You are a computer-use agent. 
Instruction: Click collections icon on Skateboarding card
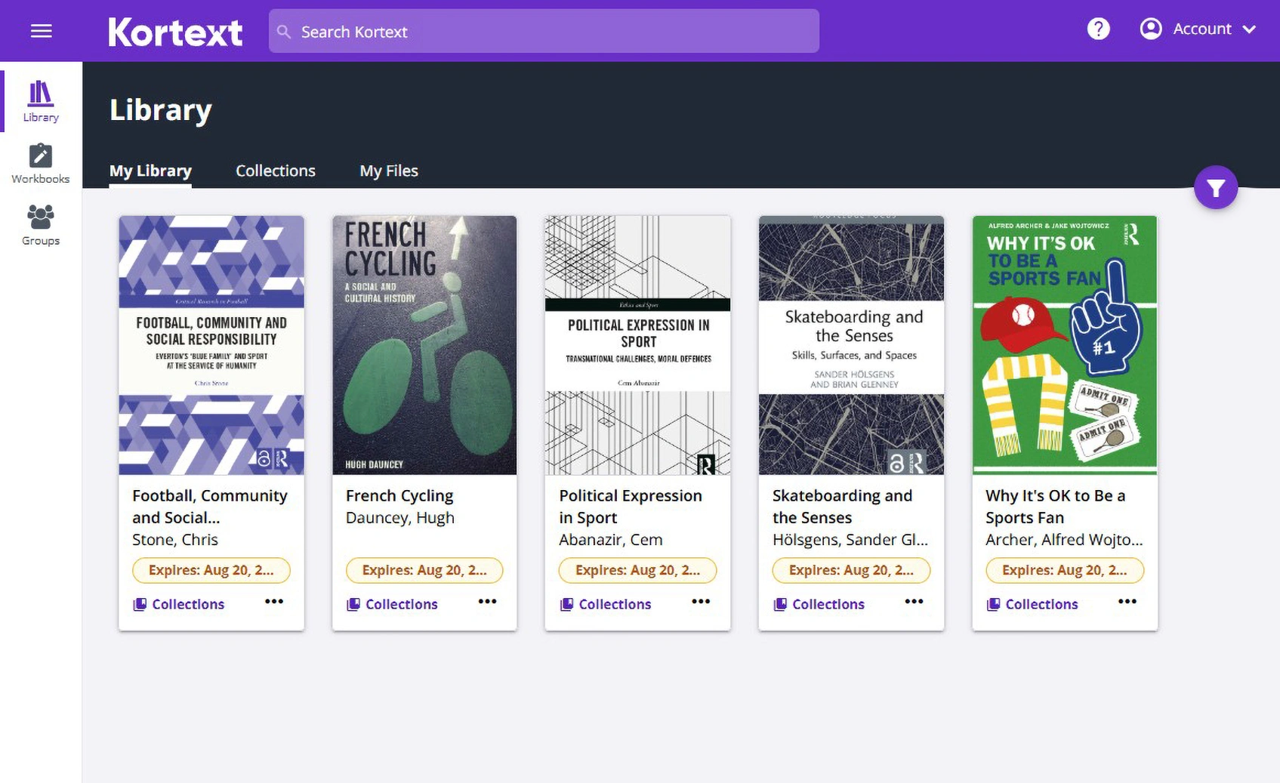click(780, 604)
